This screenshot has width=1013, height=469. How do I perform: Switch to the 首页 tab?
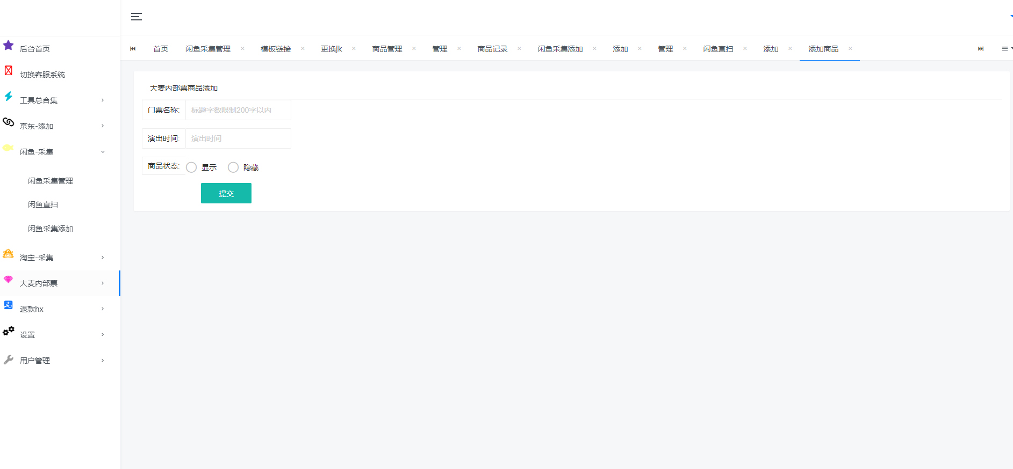coord(161,49)
